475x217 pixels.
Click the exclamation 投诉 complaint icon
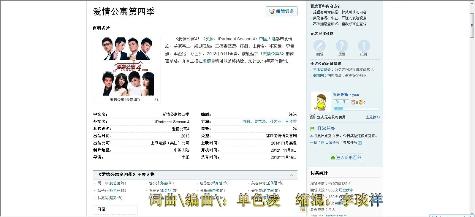click(364, 46)
